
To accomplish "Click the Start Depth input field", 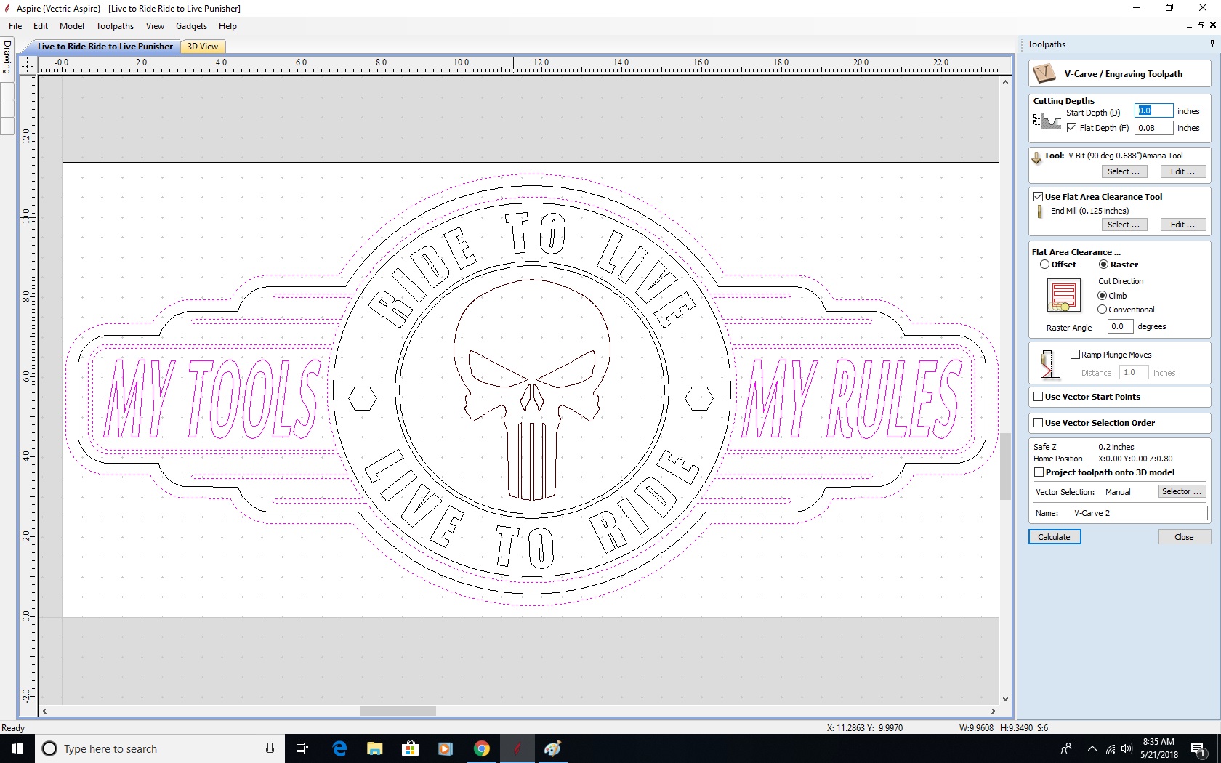I will pos(1153,111).
